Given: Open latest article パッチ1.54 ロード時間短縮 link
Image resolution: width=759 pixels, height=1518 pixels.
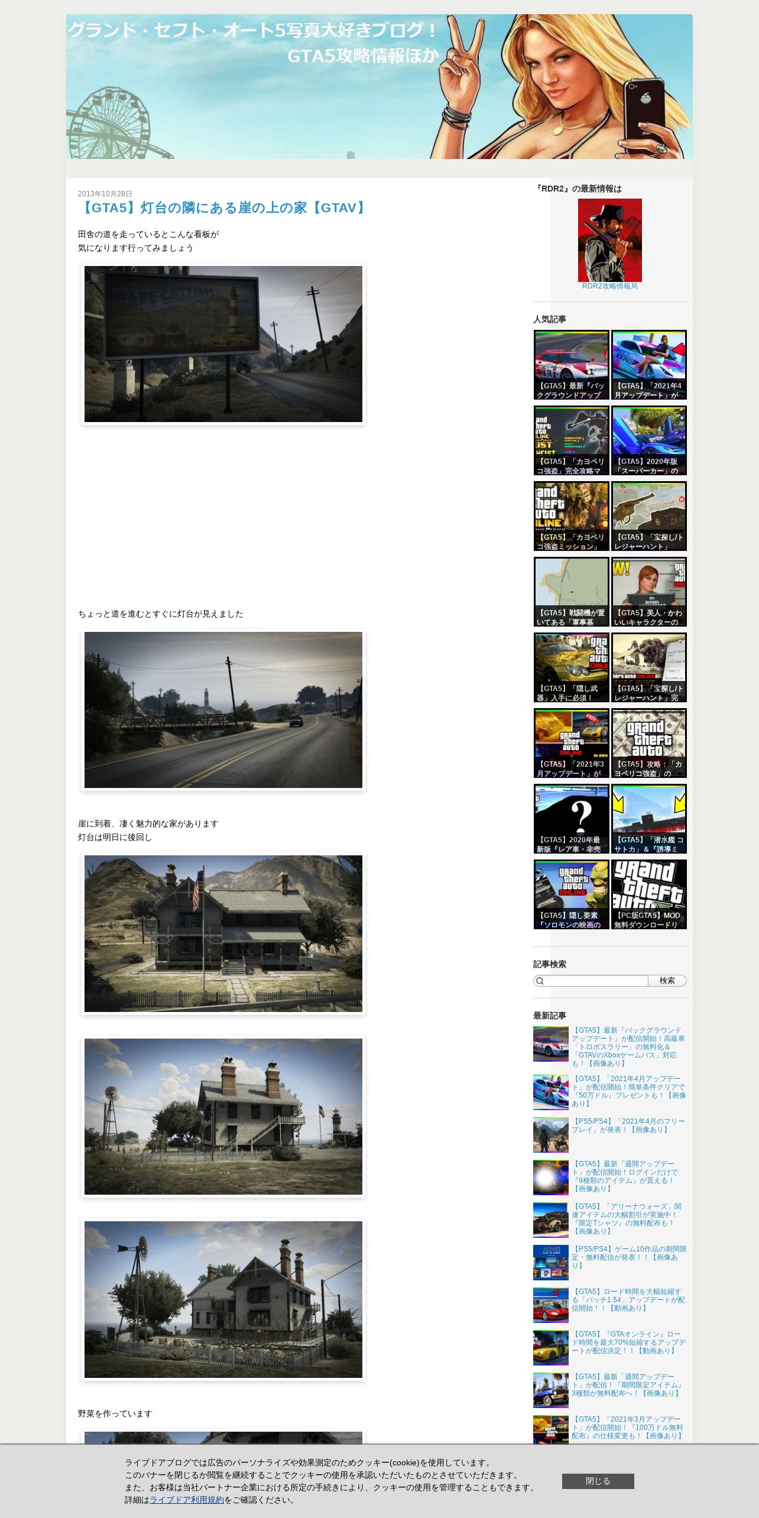Looking at the screenshot, I should tap(628, 1300).
